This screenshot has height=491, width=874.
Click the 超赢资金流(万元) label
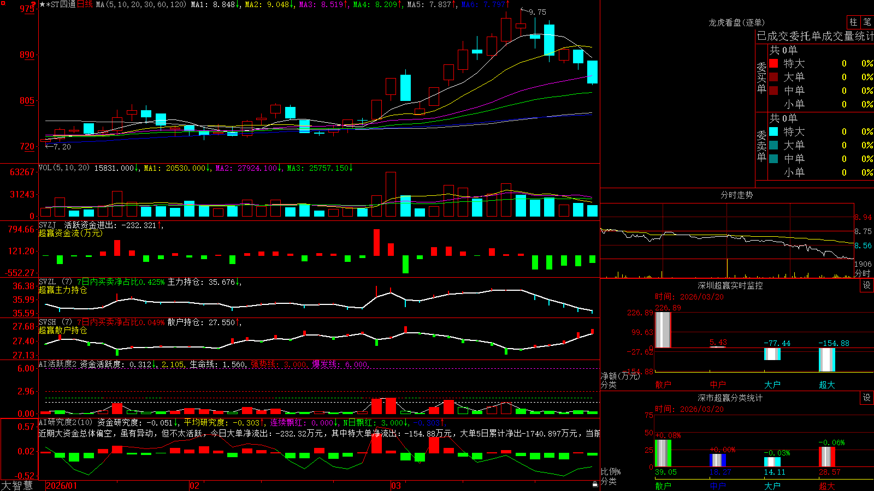click(70, 233)
